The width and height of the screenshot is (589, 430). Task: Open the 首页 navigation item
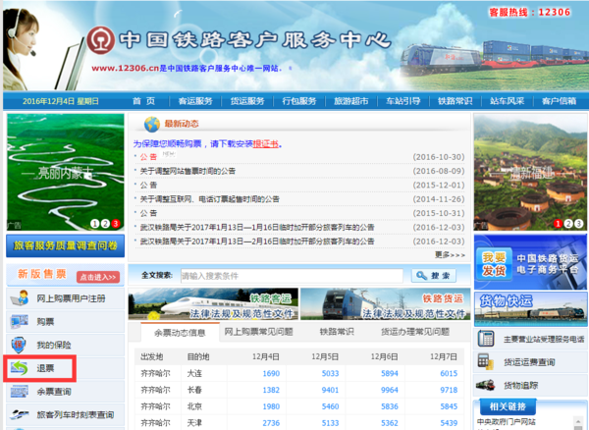pos(143,101)
